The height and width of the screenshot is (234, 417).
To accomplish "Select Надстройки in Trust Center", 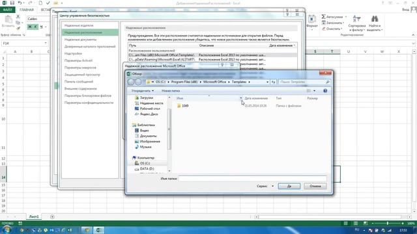I will 73,53.
